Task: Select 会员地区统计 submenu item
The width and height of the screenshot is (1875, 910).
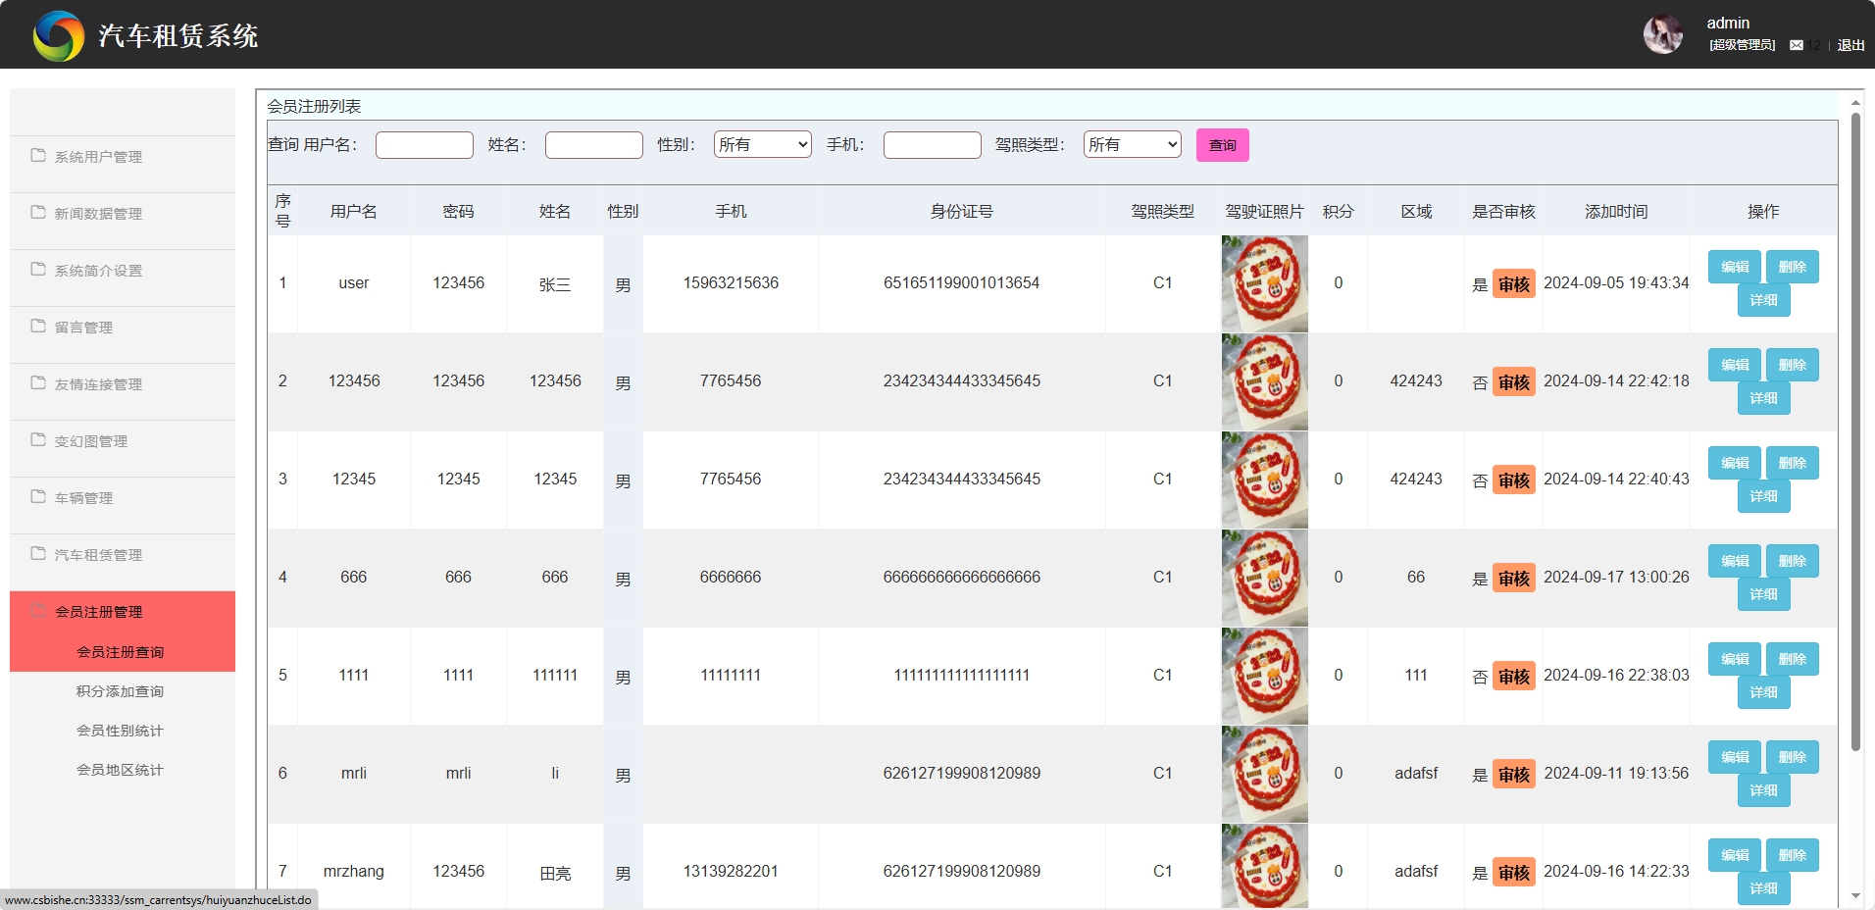Action: pyautogui.click(x=120, y=770)
